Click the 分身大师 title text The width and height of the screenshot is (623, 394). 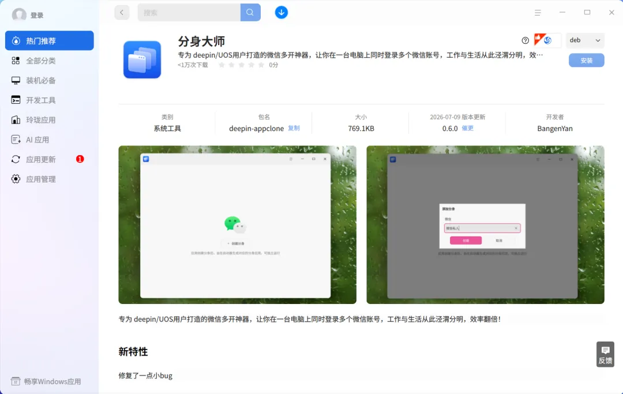pos(201,42)
